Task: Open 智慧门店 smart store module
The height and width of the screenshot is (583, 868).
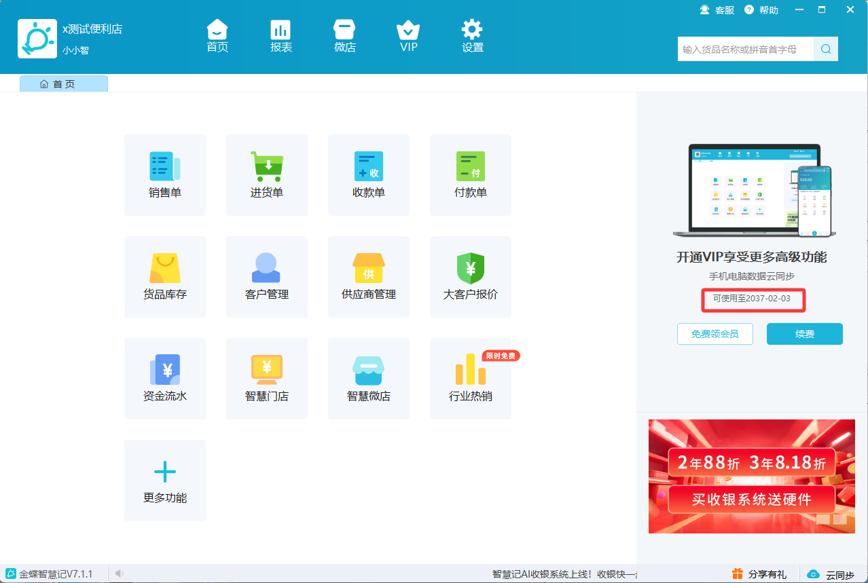Action: (x=267, y=379)
